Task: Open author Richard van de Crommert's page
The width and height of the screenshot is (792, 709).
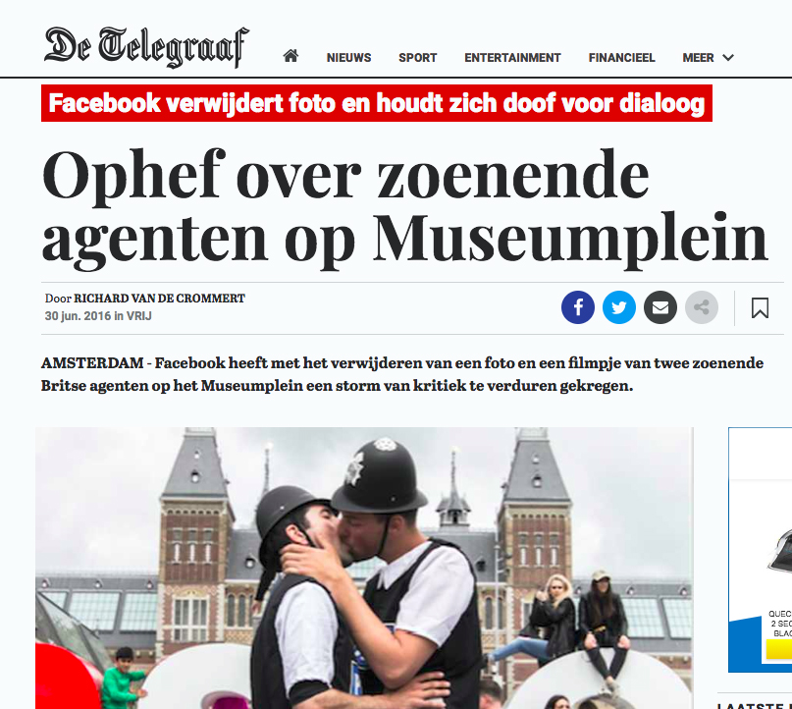Action: (159, 299)
